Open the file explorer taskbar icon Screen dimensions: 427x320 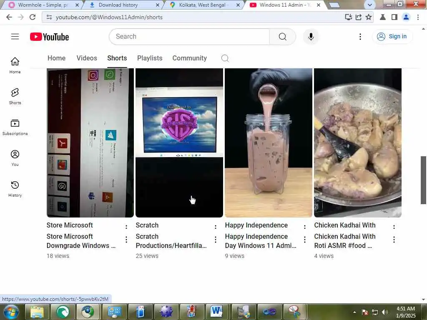click(37, 312)
